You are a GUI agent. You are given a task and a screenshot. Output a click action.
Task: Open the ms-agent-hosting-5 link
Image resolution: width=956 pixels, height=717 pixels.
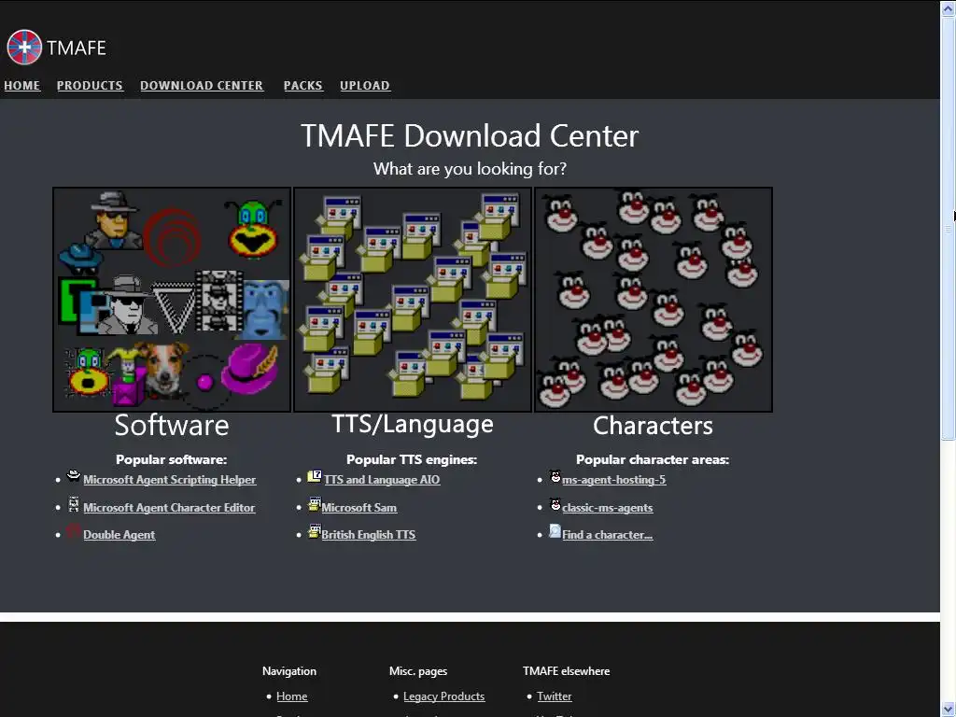tap(614, 480)
